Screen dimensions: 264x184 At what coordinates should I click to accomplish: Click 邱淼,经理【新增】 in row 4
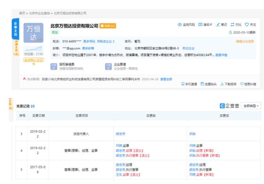202,150
